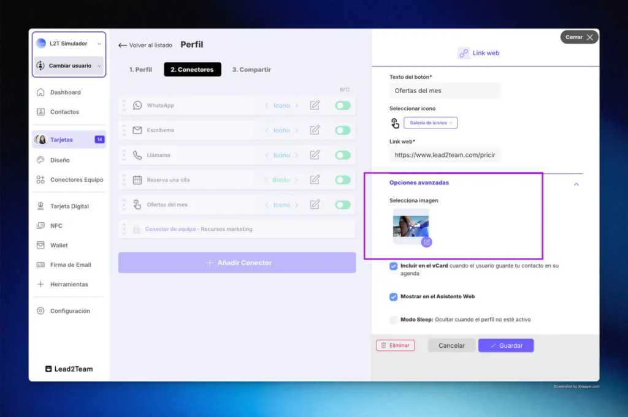Open Dashboard from the home icon

(40, 92)
